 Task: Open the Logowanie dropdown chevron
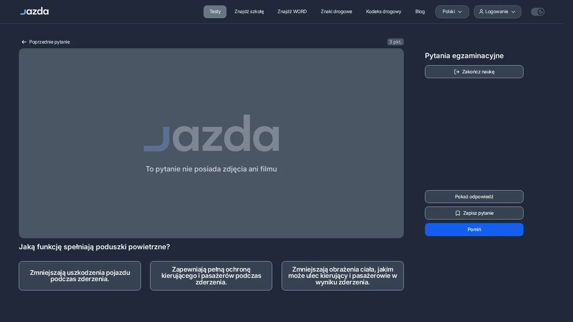(513, 11)
